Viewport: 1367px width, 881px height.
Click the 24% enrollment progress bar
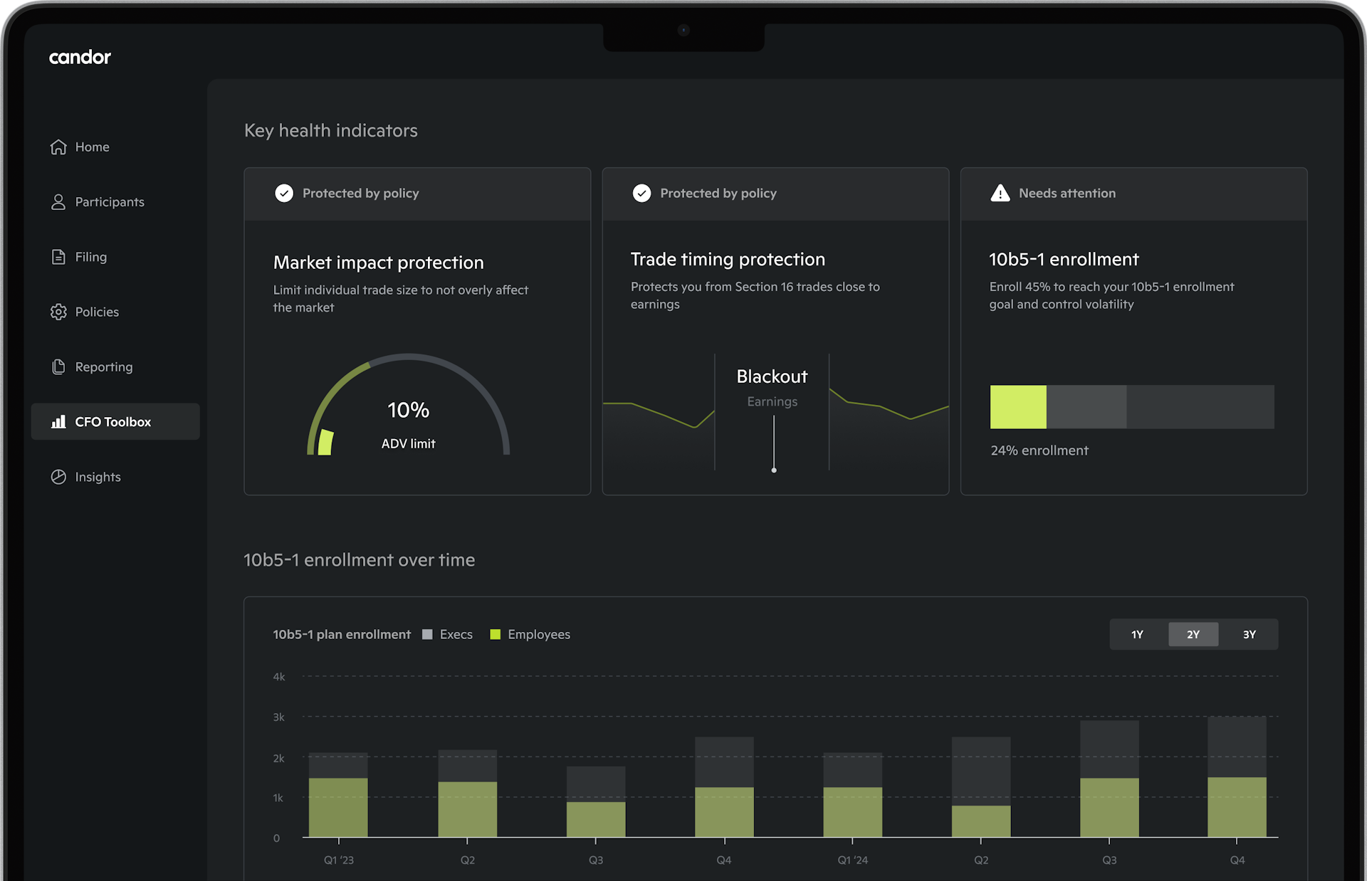point(1132,407)
